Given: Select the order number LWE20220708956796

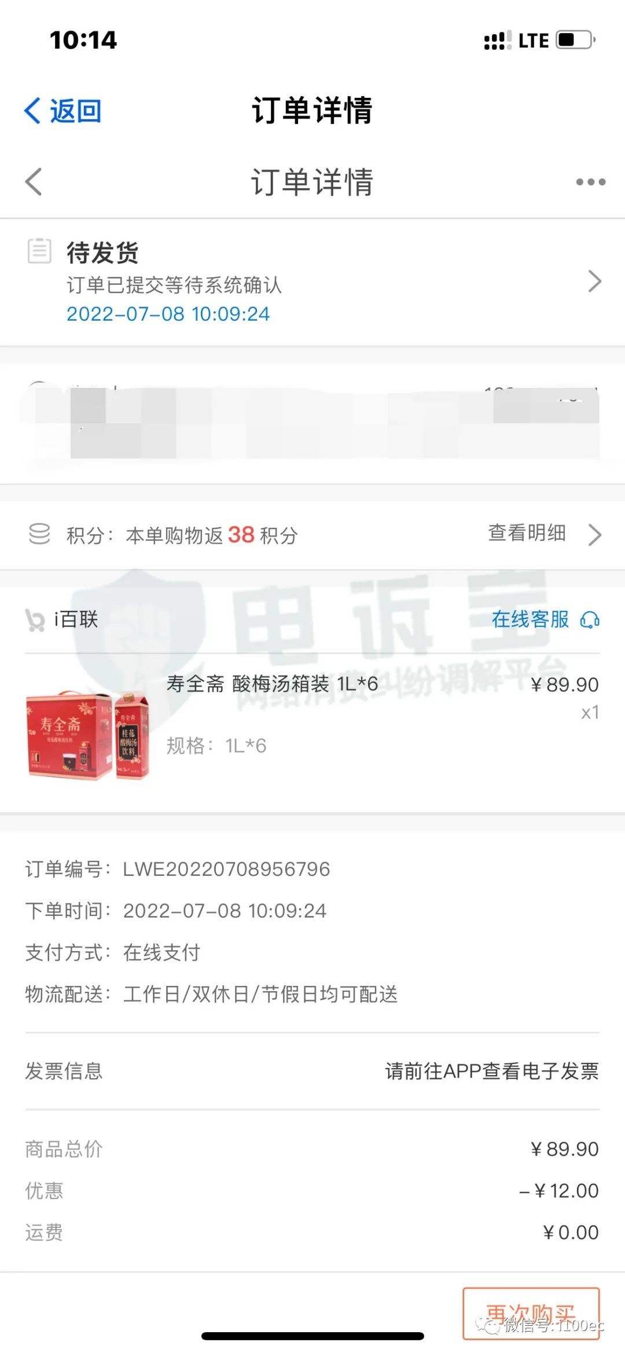Looking at the screenshot, I should pos(226,869).
